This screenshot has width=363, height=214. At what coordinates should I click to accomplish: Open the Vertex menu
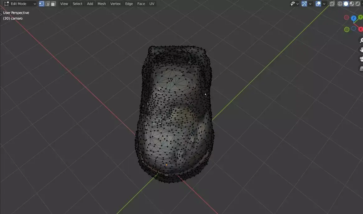[x=115, y=4]
